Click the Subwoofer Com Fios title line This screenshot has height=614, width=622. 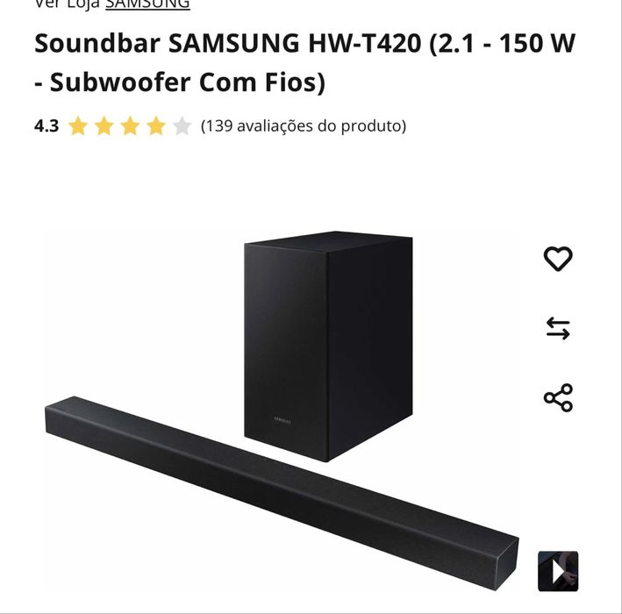tap(180, 82)
